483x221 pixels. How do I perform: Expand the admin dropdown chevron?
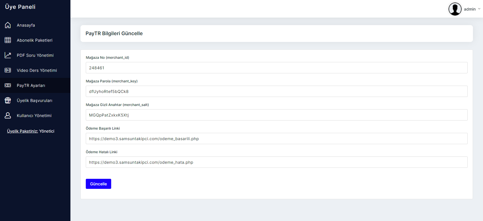479,9
